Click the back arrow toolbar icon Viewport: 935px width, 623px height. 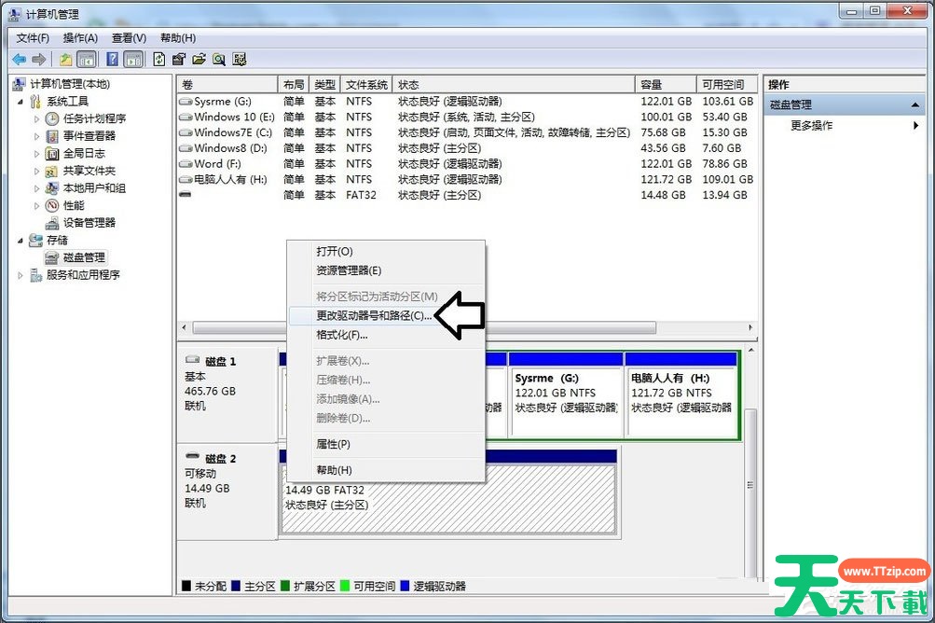(19, 60)
